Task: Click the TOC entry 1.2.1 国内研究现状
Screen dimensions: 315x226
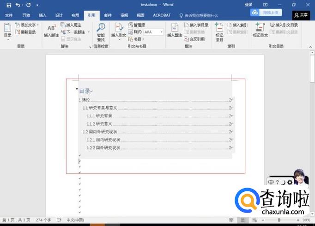Action: point(159,140)
